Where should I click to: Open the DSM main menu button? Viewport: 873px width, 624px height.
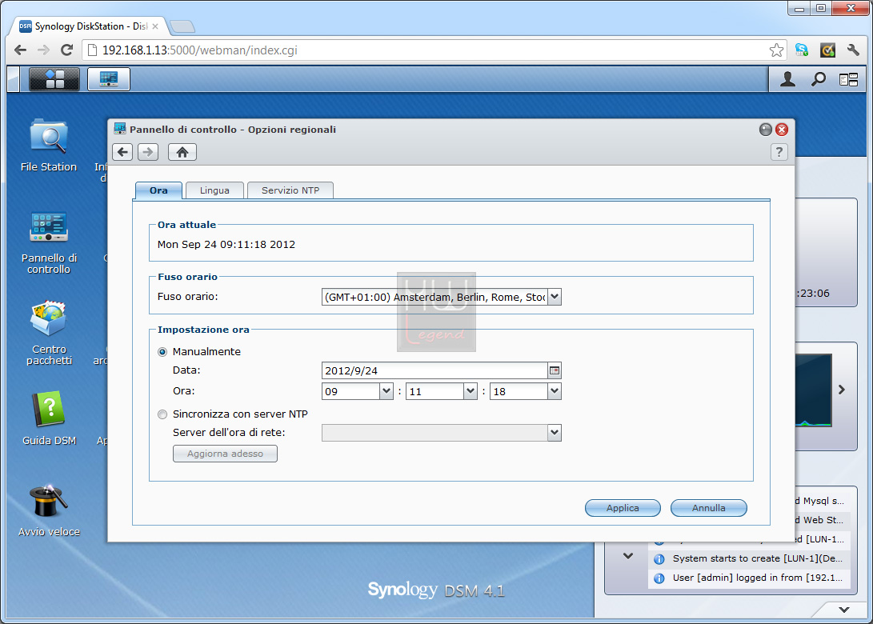coord(54,79)
